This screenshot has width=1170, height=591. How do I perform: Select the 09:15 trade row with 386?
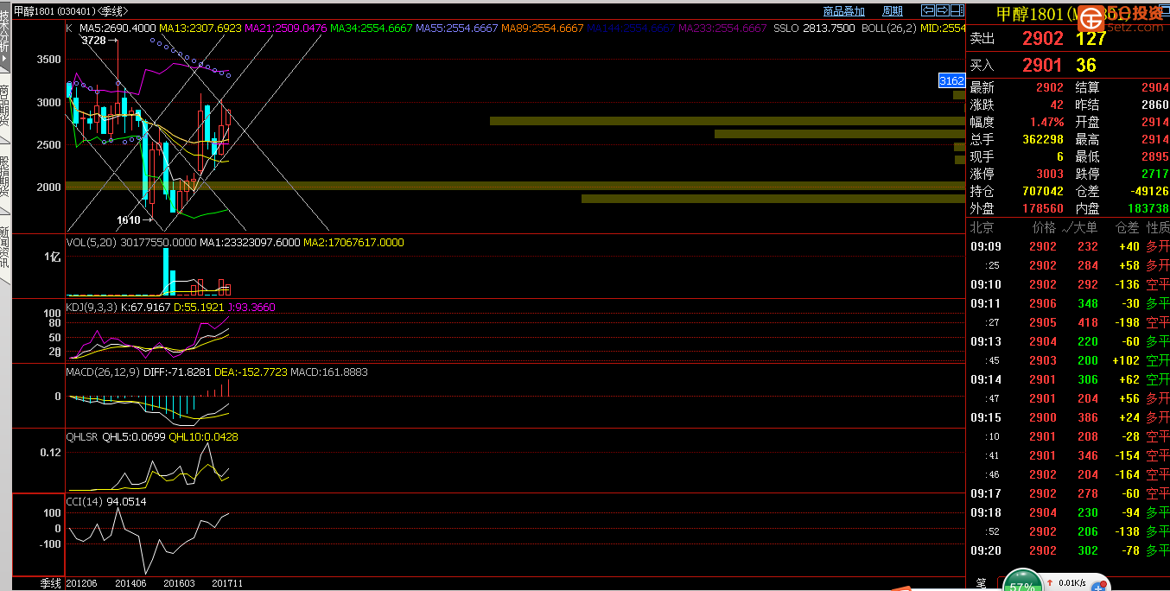(x=1069, y=417)
